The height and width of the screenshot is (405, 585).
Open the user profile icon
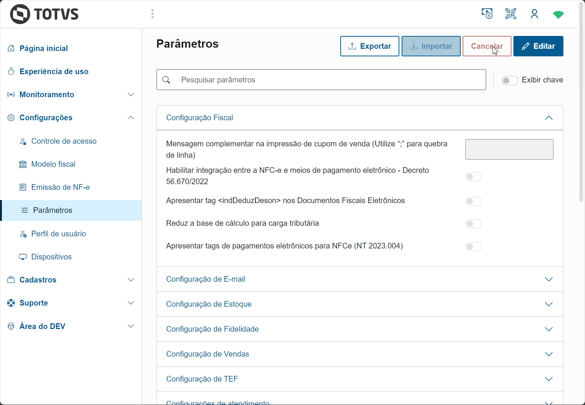(x=534, y=14)
